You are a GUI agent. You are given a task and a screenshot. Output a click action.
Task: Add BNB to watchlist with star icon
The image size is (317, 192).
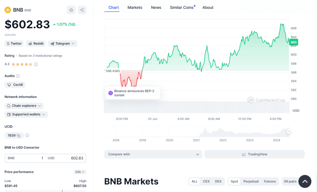click(x=71, y=10)
